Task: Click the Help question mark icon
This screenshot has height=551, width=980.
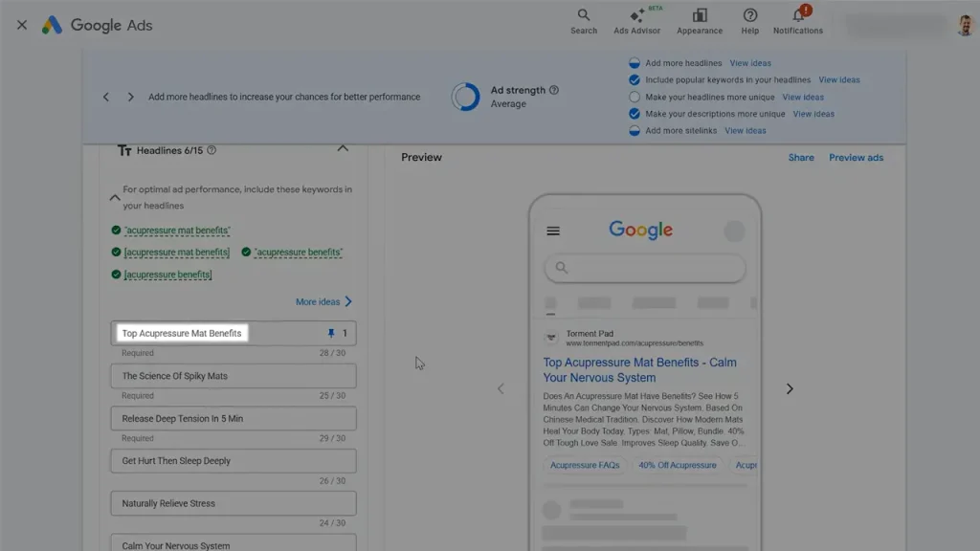Action: coord(749,20)
